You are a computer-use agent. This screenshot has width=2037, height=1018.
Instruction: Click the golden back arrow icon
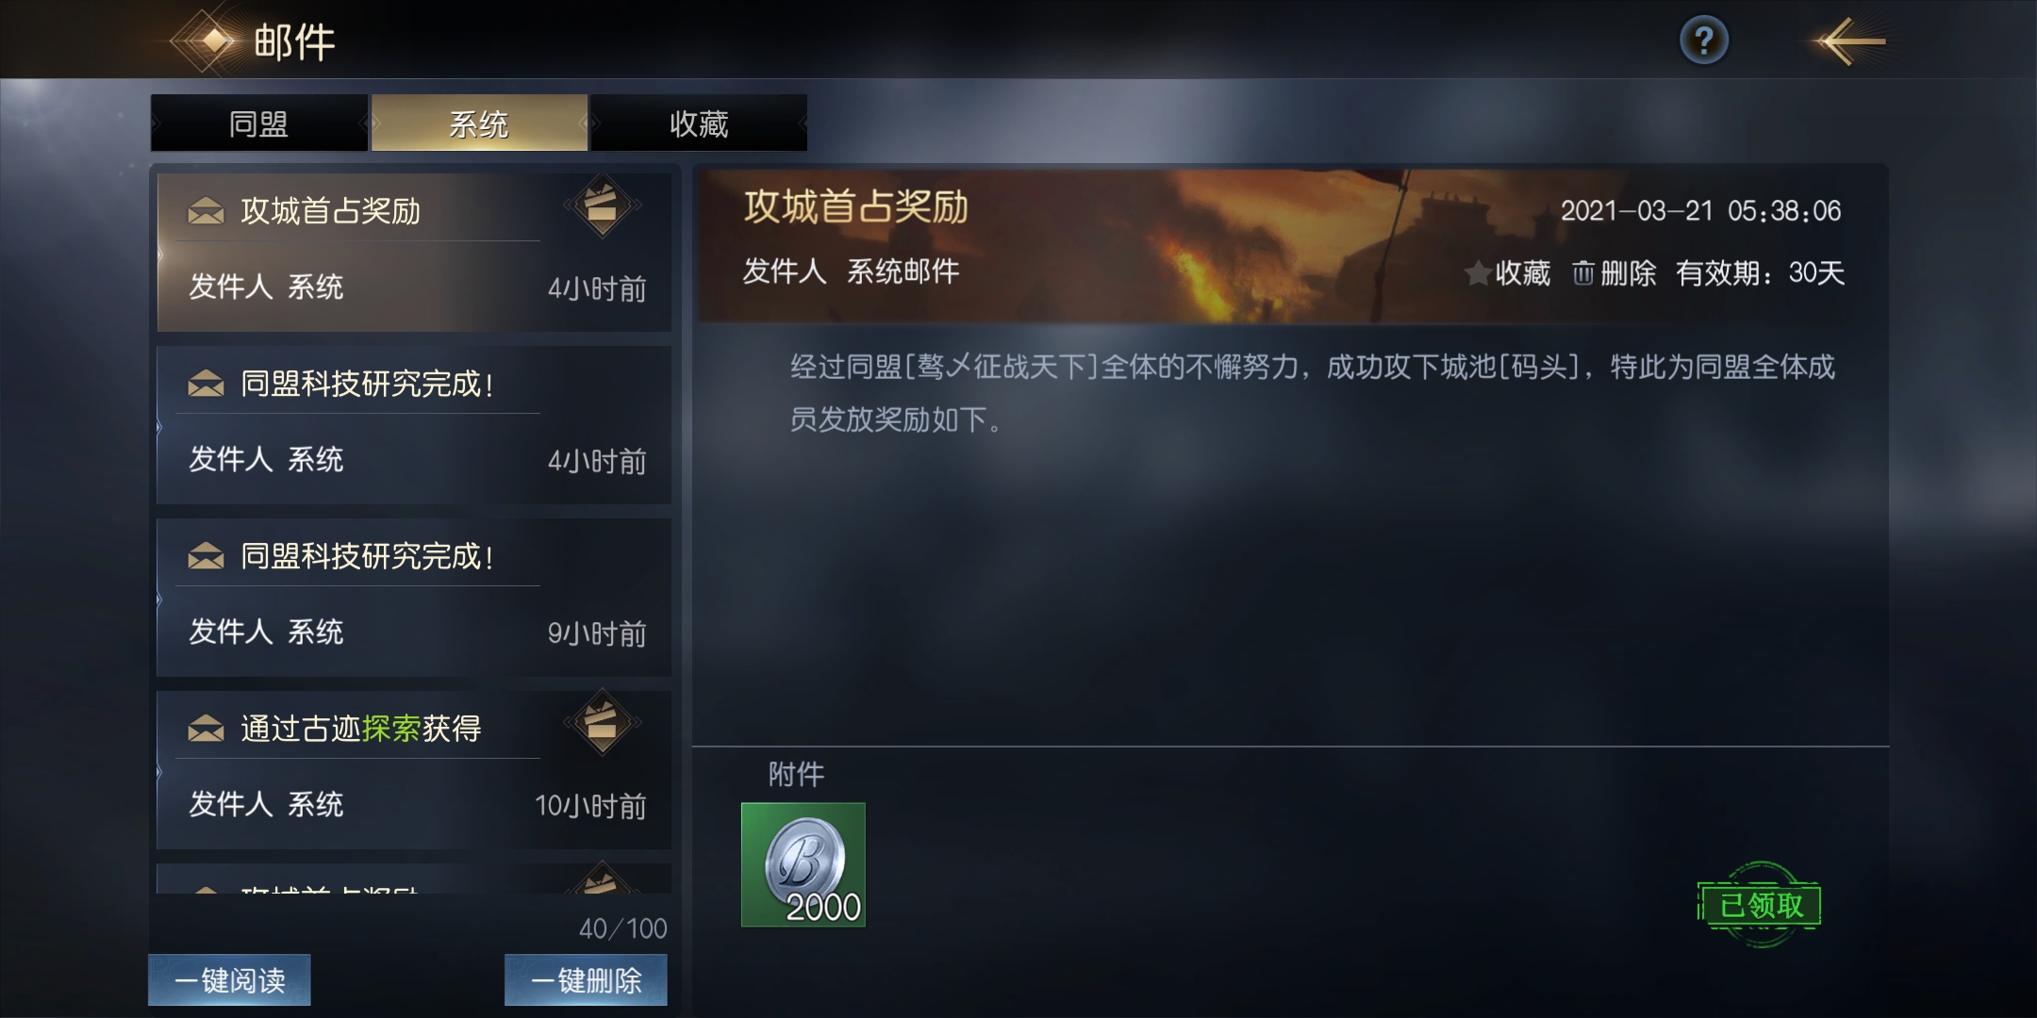1850,41
